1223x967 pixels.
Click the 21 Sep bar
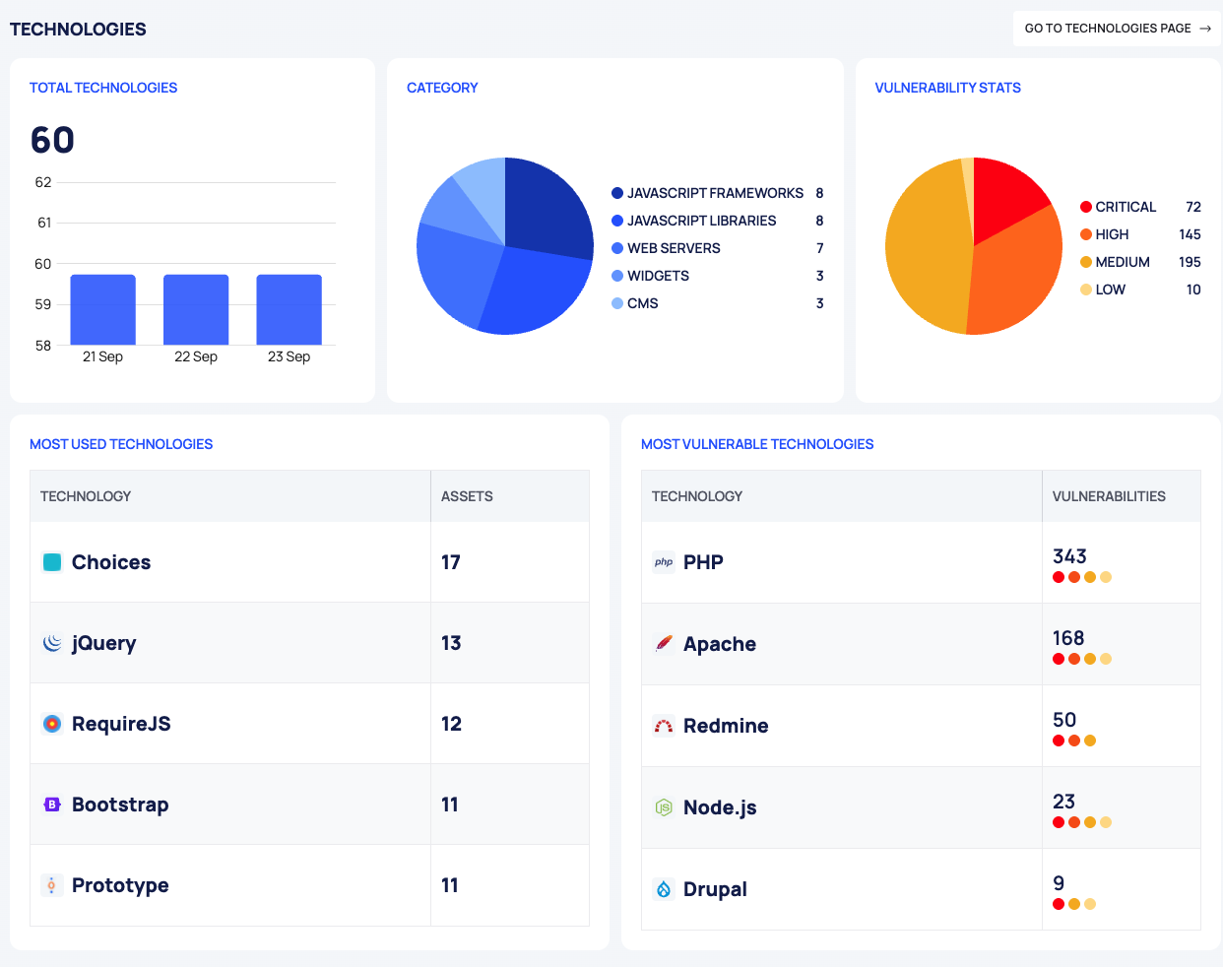[x=103, y=310]
